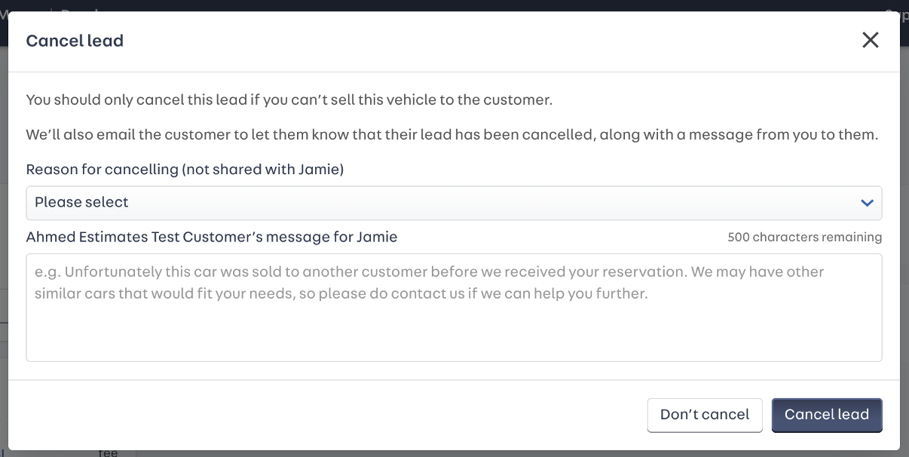Click the 'You should only cancel' sentence
This screenshot has width=909, height=457.
(x=289, y=100)
